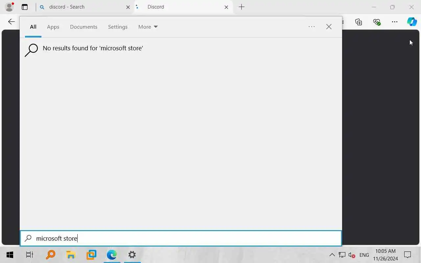
Task: Restore down the Edge window
Action: click(392, 7)
